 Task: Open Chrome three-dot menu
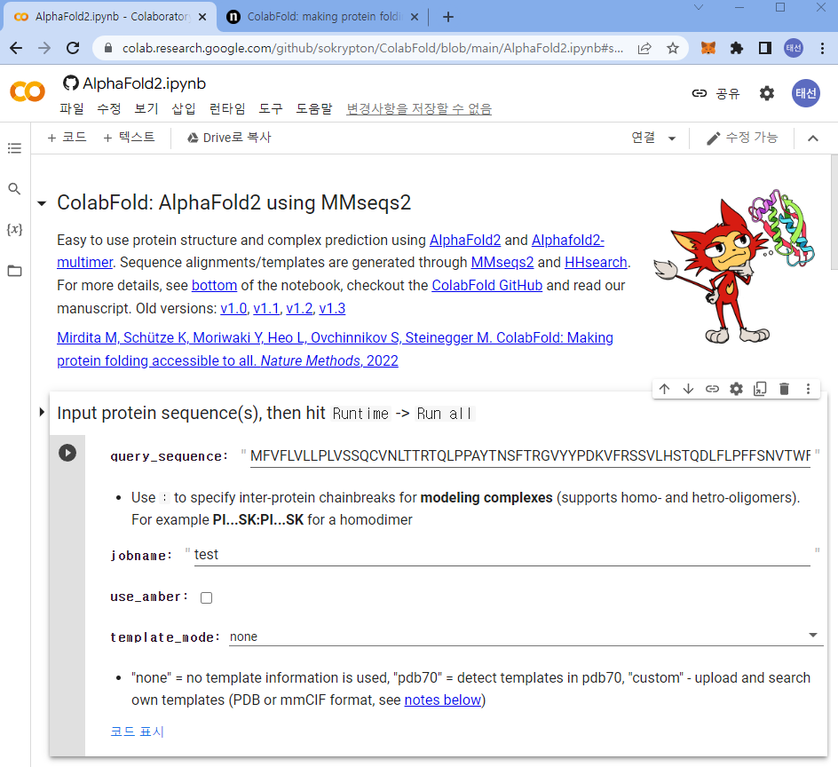pos(823,48)
